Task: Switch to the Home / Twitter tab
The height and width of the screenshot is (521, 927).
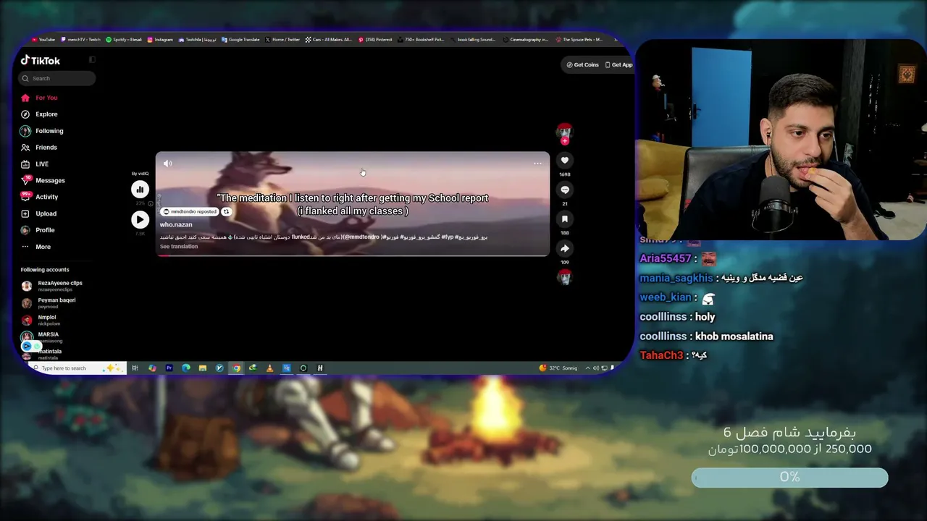Action: point(282,40)
